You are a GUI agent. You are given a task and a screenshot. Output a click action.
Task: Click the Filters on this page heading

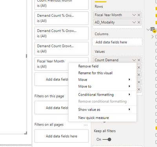click(49, 96)
